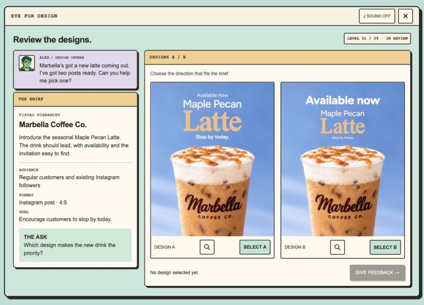Click 'Regular customers and existing Instagram followers' text
424x305 pixels.
click(x=69, y=182)
